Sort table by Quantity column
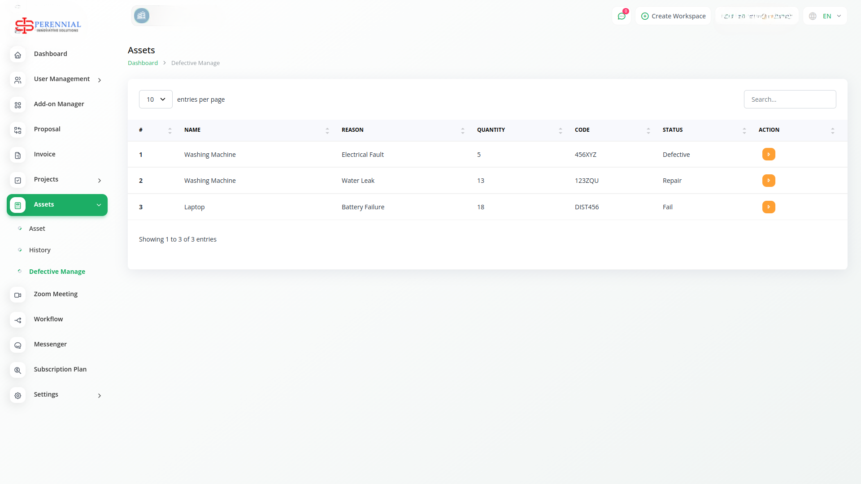The height and width of the screenshot is (484, 861). tap(491, 130)
